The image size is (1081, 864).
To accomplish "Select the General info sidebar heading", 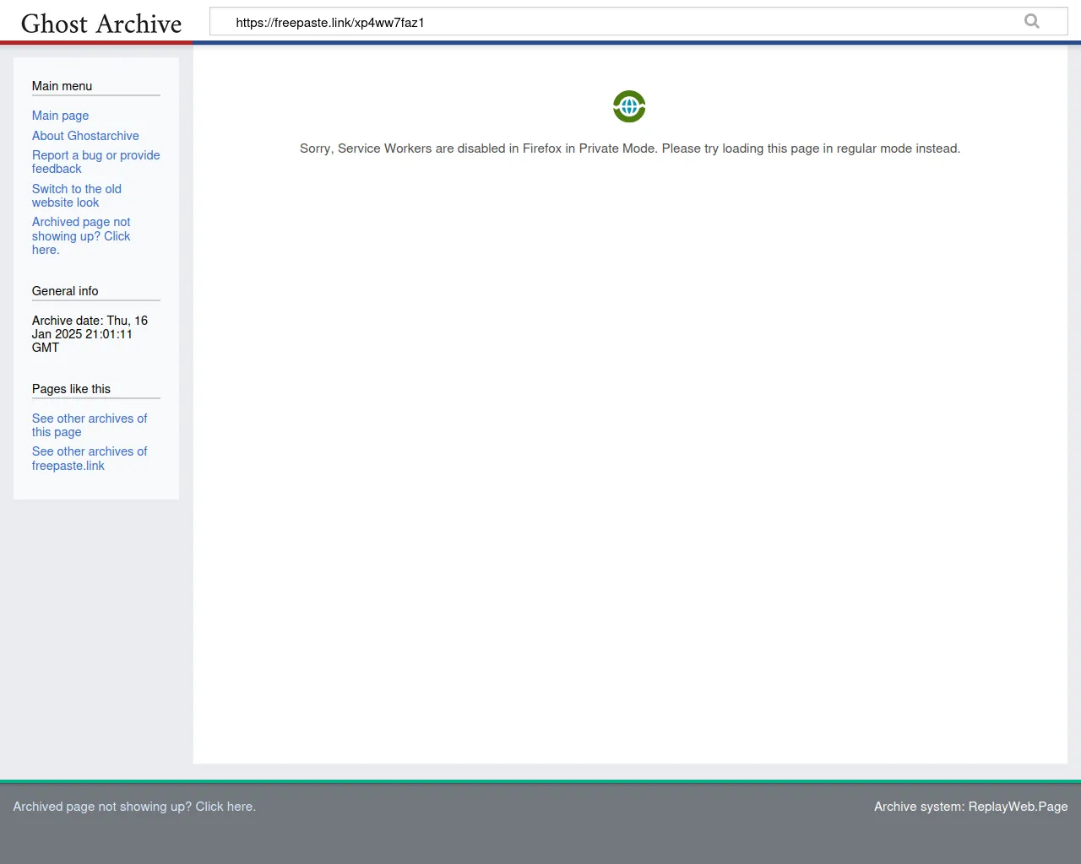I will pos(65,291).
